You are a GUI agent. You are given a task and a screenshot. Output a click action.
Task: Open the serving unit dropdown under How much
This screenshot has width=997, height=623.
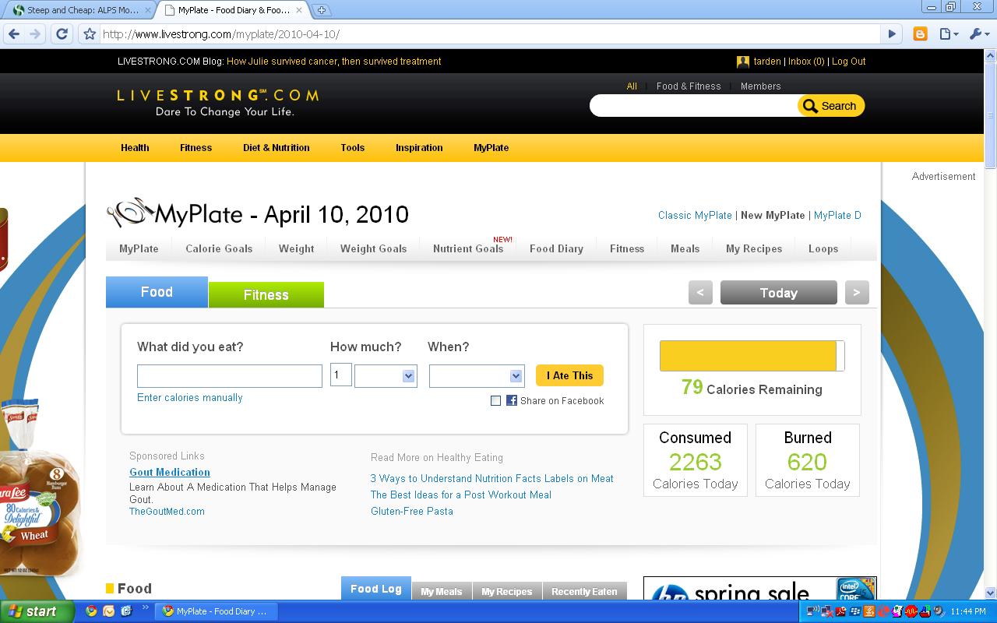(386, 375)
